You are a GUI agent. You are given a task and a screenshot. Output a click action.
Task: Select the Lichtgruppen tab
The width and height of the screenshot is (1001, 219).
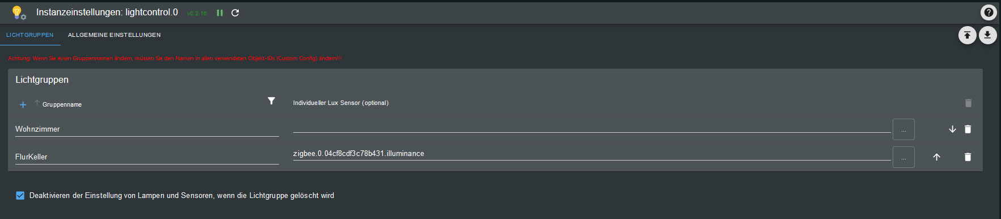coord(30,35)
